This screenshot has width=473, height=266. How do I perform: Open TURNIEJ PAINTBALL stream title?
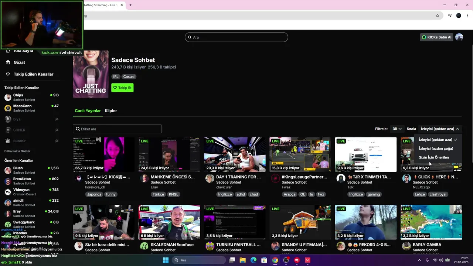[238, 245]
